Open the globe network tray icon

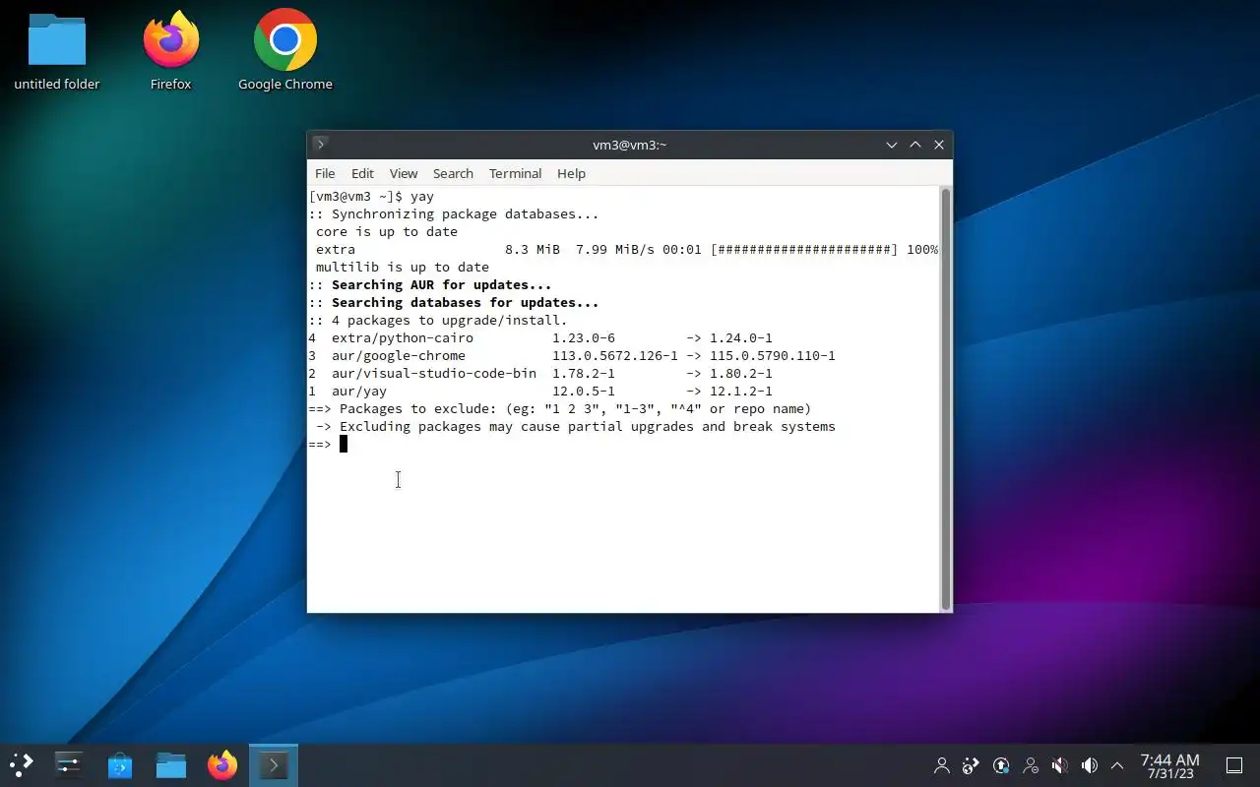point(972,765)
